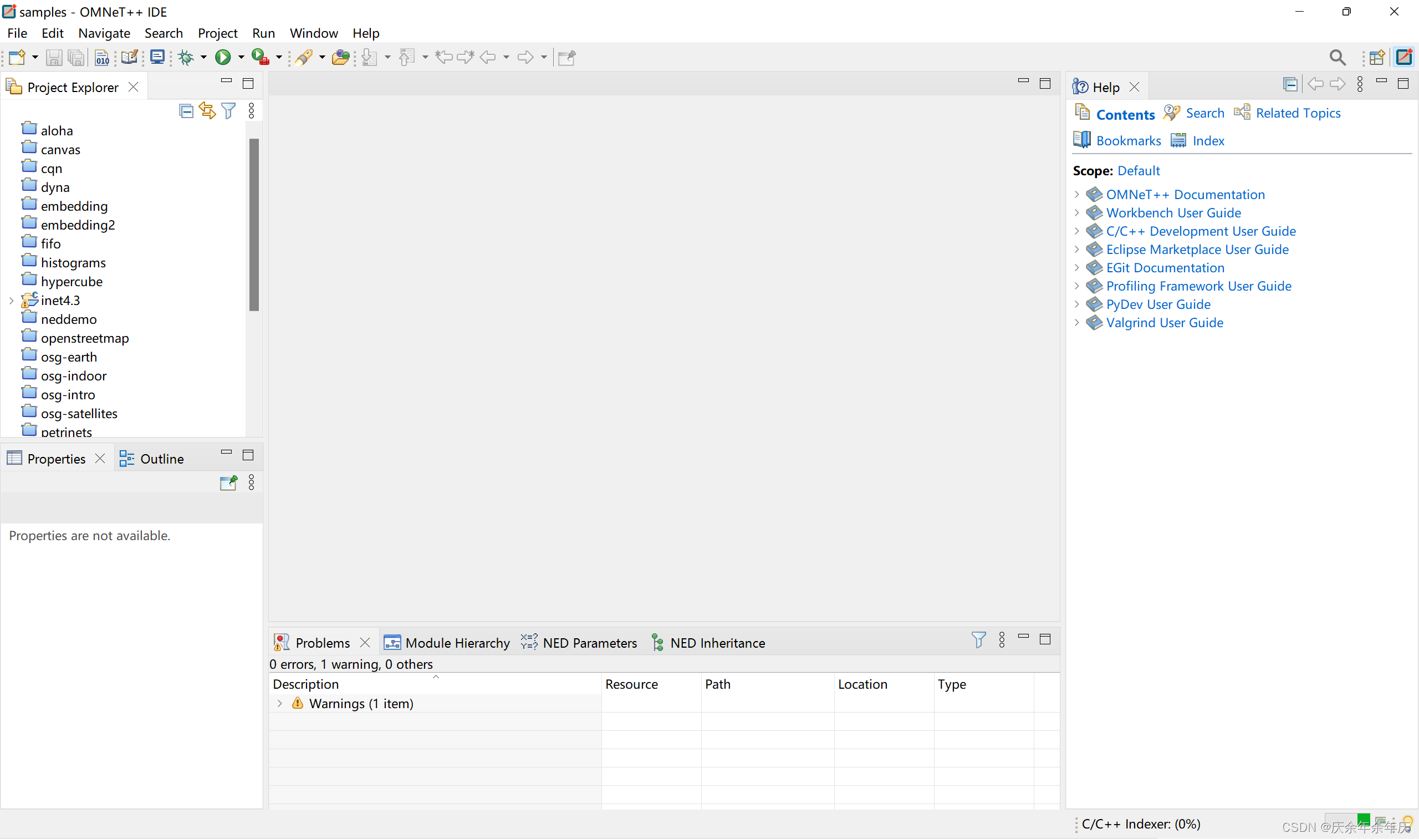
Task: Select the Search menu item
Action: point(162,33)
